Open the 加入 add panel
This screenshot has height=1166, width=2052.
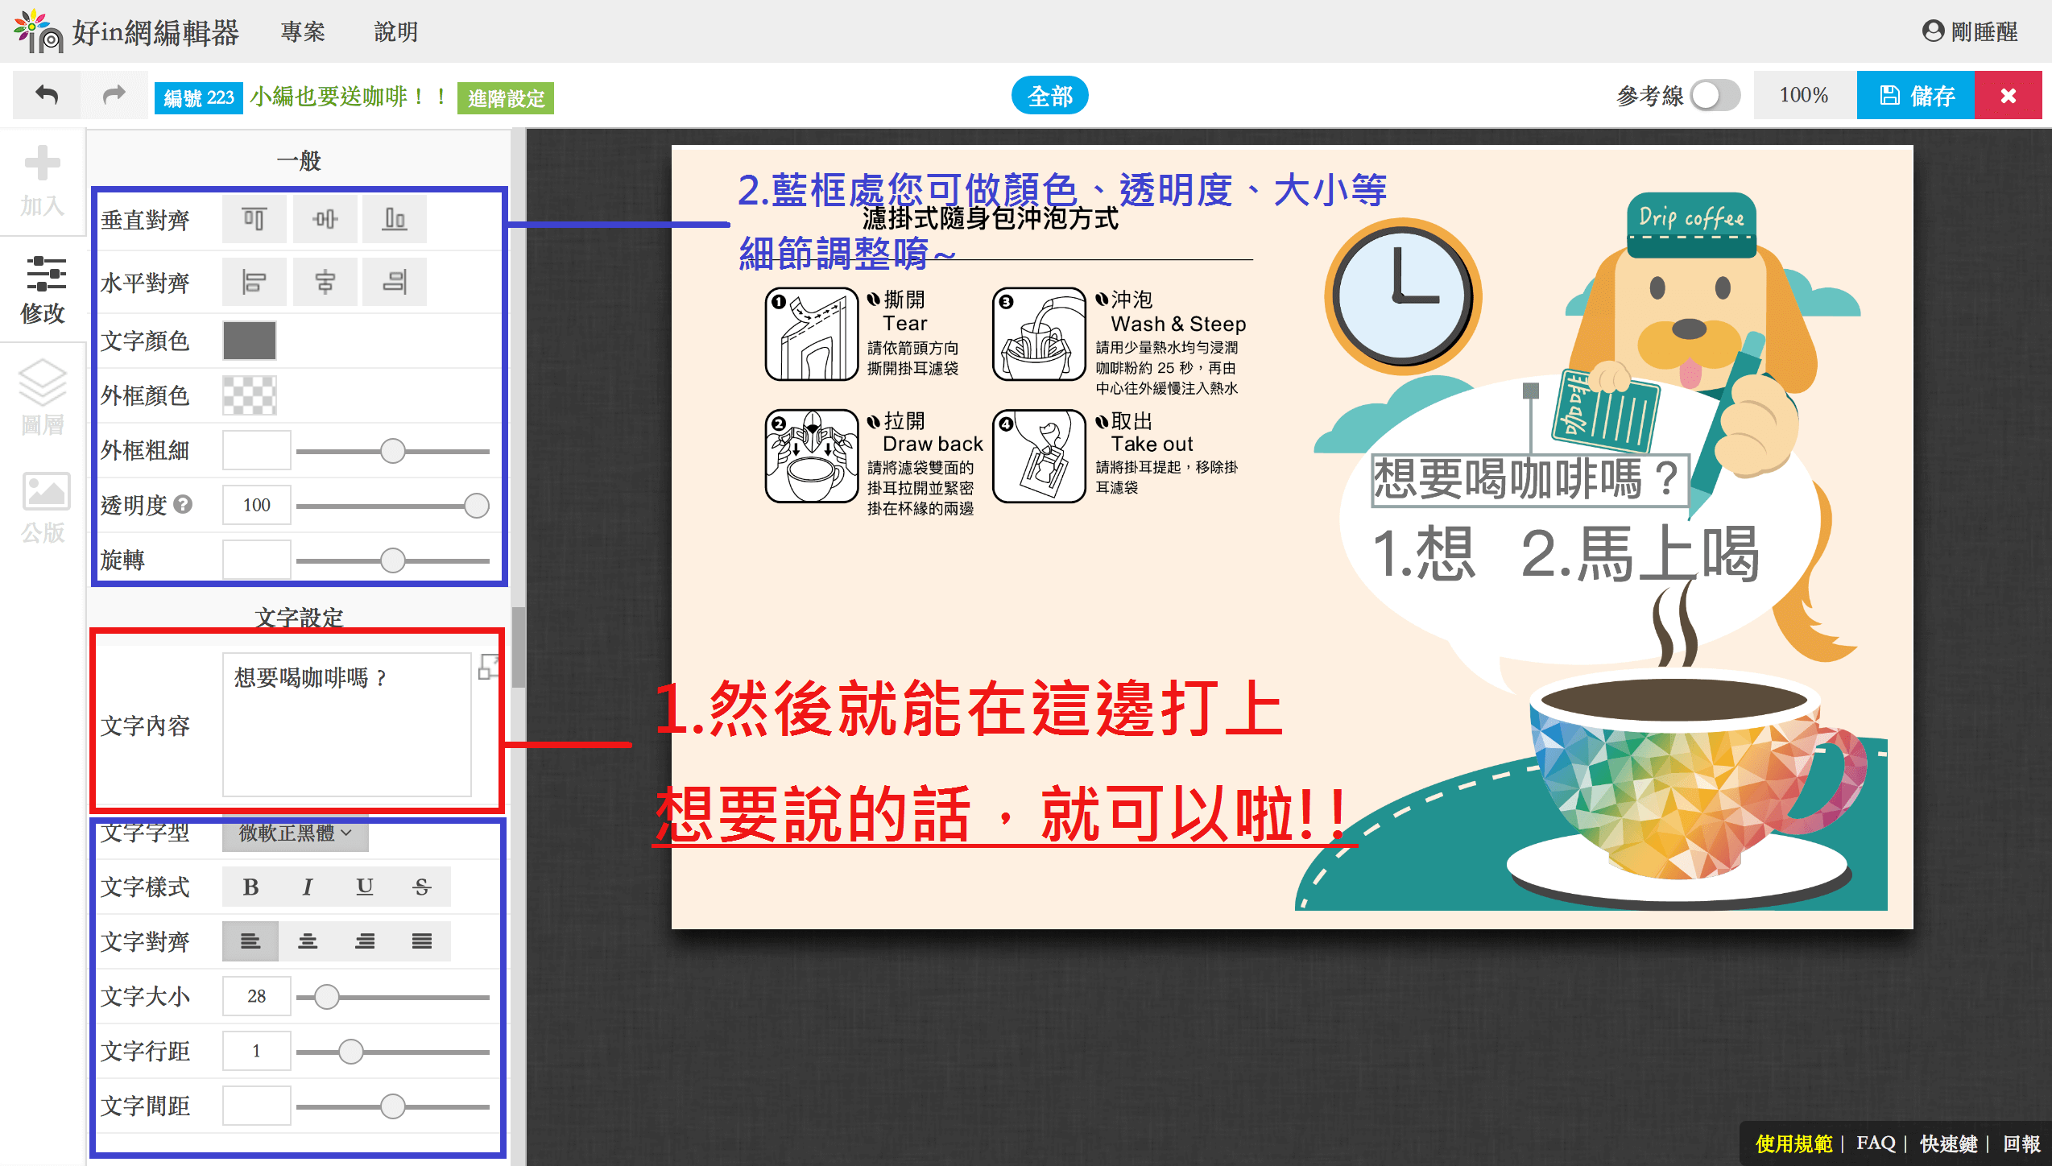pyautogui.click(x=43, y=181)
